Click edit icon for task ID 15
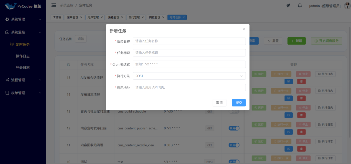 coord(289,81)
